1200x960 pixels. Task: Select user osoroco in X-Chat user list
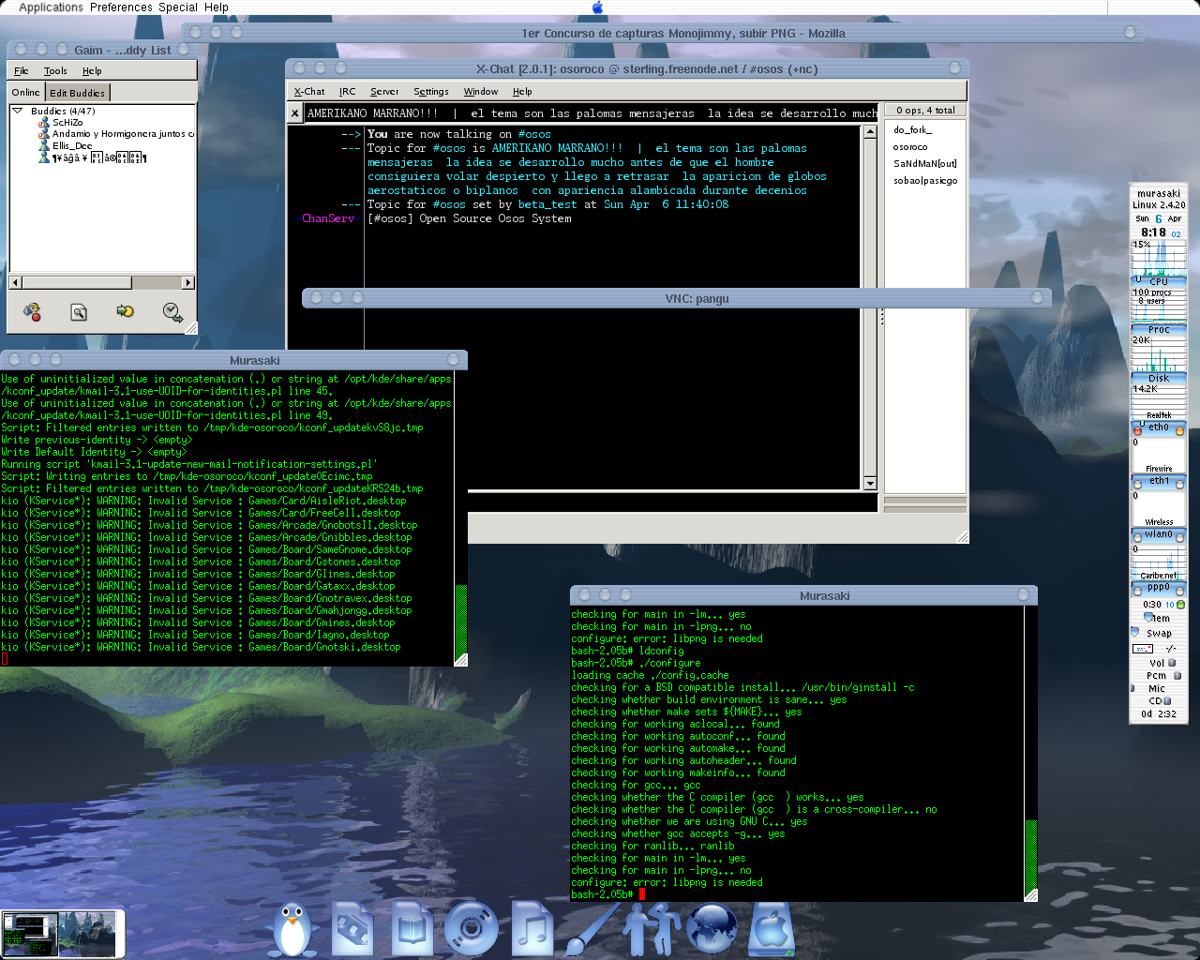(x=909, y=147)
